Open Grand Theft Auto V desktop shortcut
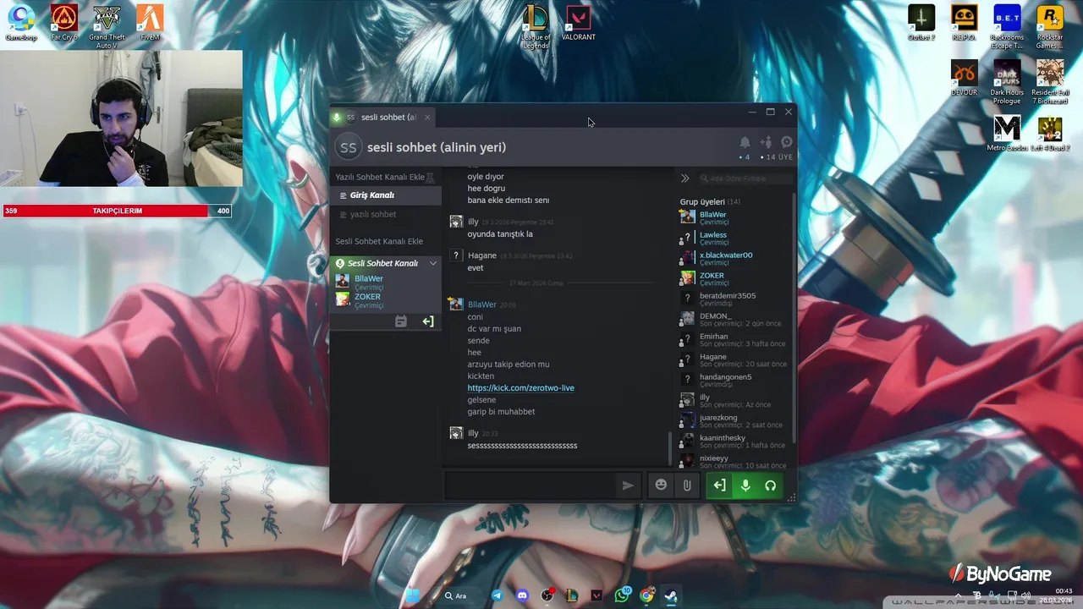The height and width of the screenshot is (609, 1083). click(x=107, y=26)
